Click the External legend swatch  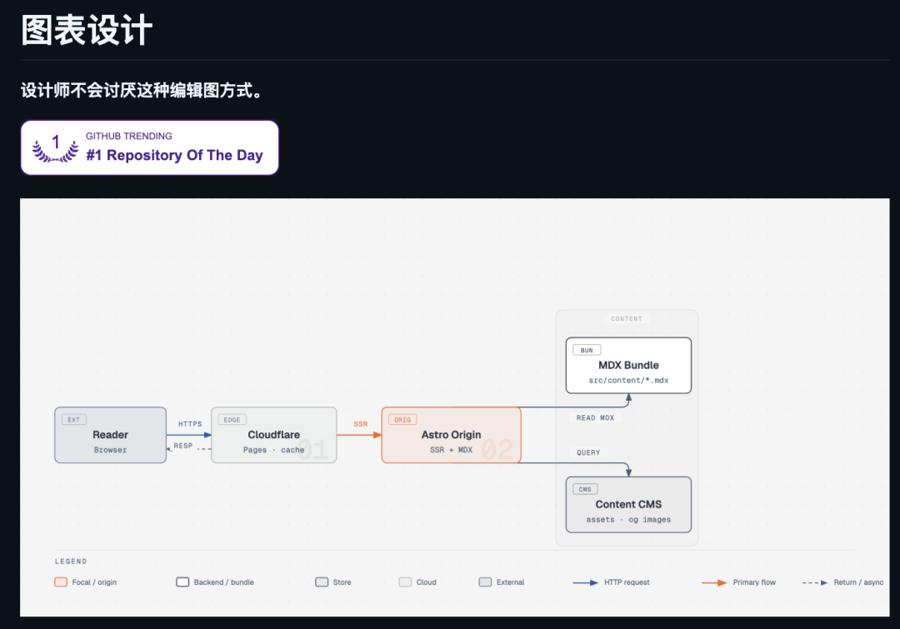485,582
